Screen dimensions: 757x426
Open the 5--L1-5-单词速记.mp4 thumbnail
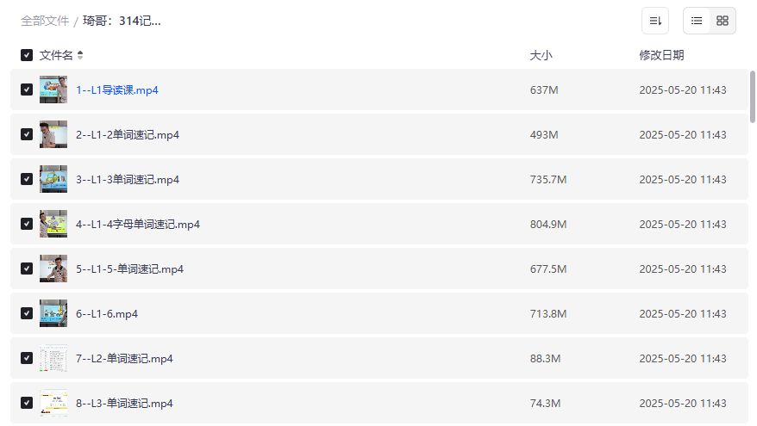[53, 269]
